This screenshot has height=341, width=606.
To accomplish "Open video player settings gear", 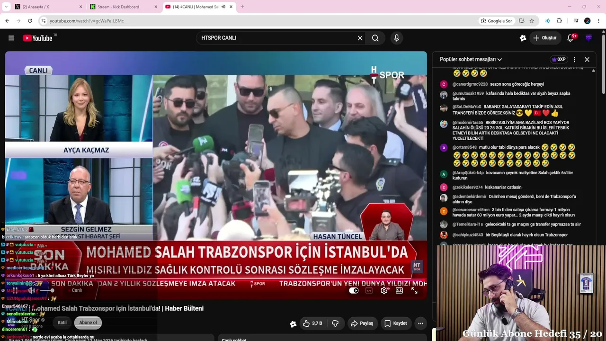I will point(384,290).
